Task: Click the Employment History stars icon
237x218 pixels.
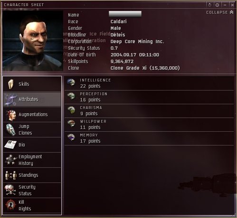Action: pyautogui.click(x=10, y=160)
